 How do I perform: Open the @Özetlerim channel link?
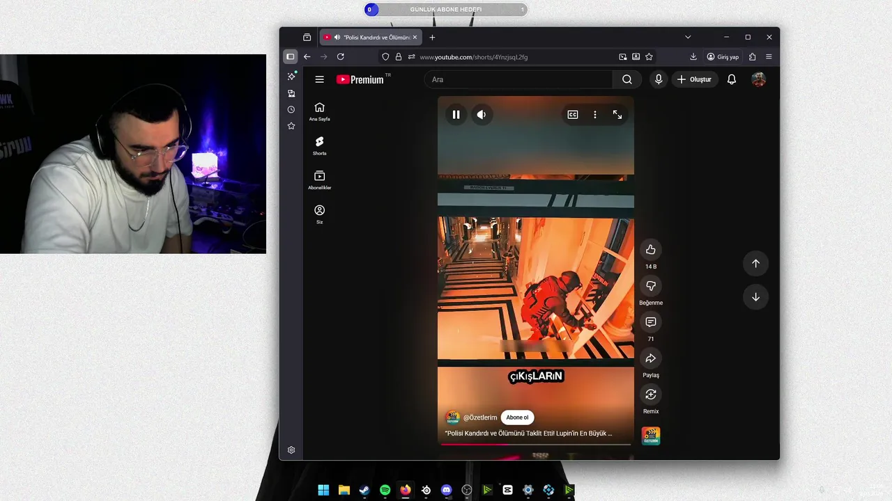(x=480, y=417)
